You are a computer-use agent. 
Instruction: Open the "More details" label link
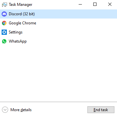click(21, 110)
